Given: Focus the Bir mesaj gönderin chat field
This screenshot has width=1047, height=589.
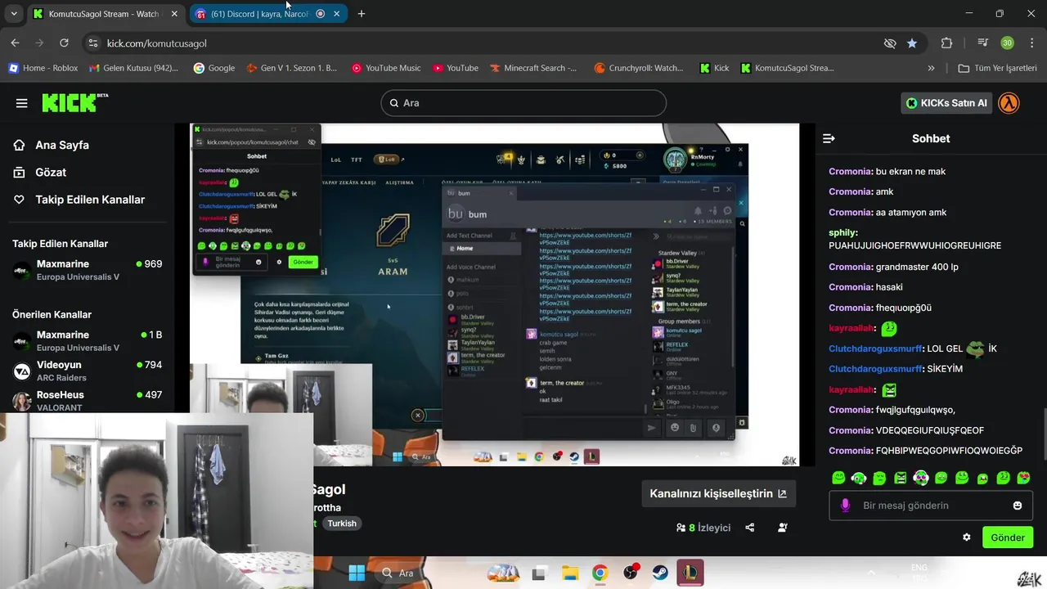Looking at the screenshot, I should pos(931,506).
